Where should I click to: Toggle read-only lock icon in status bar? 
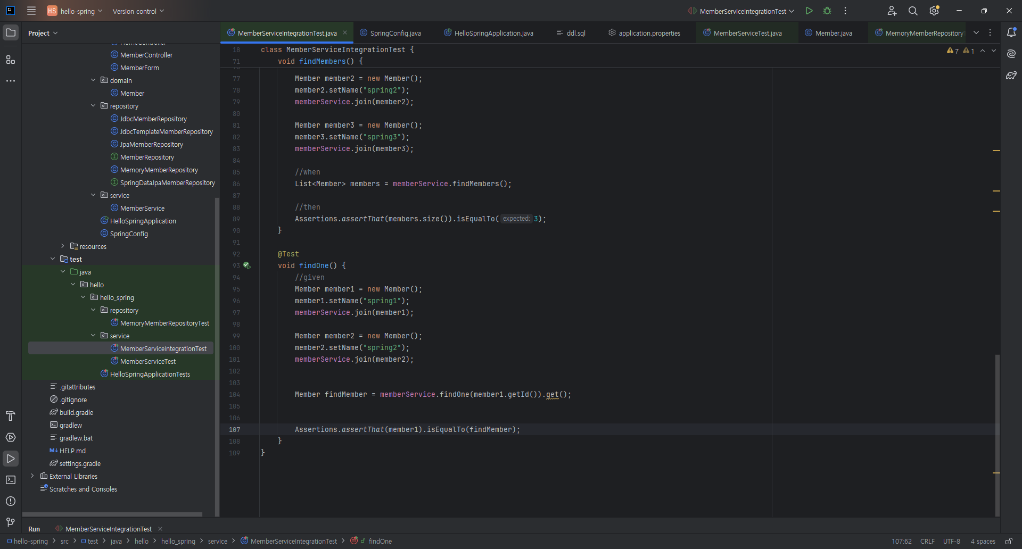[1009, 541]
